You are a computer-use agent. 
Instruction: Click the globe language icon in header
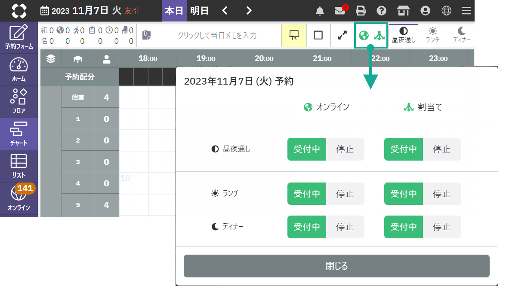(447, 11)
